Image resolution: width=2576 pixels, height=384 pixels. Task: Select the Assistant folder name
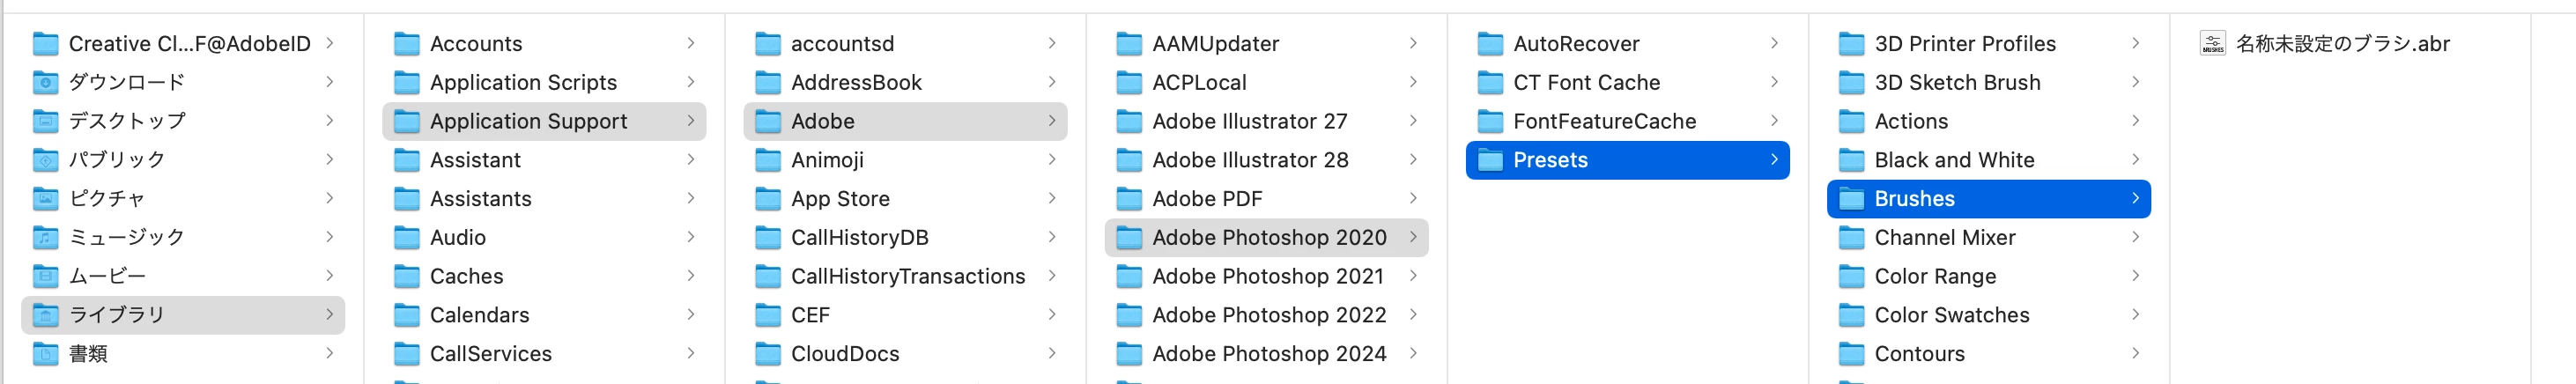tap(475, 160)
